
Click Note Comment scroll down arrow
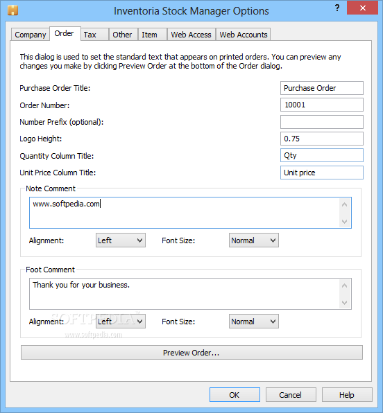344,222
